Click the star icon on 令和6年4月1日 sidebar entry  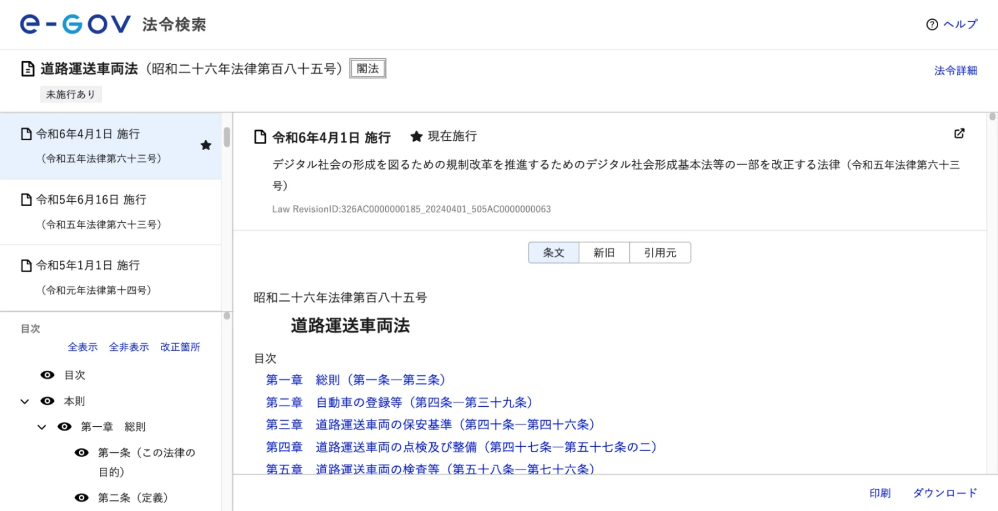tap(206, 145)
